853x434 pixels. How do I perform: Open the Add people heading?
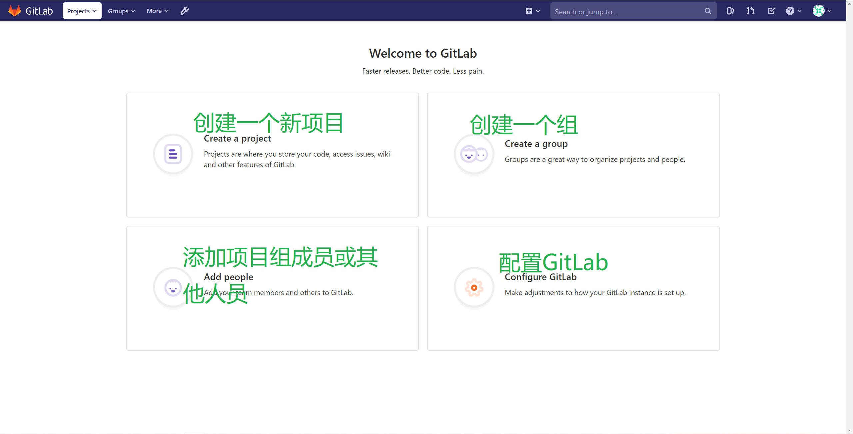pos(228,277)
